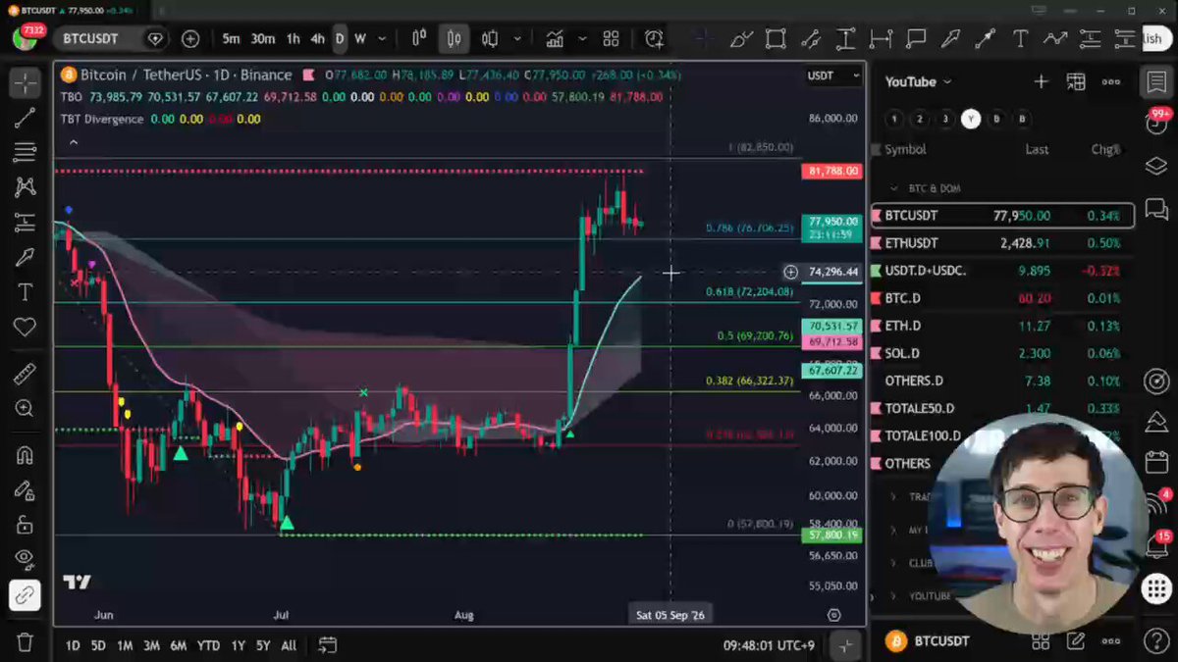1178x662 pixels.
Task: Open the watchlist advanced view table icon
Action: tap(1076, 81)
